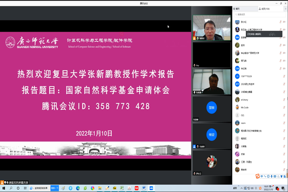
Task: Select the 慧敏 blue avatar tile
Action: tap(212, 109)
